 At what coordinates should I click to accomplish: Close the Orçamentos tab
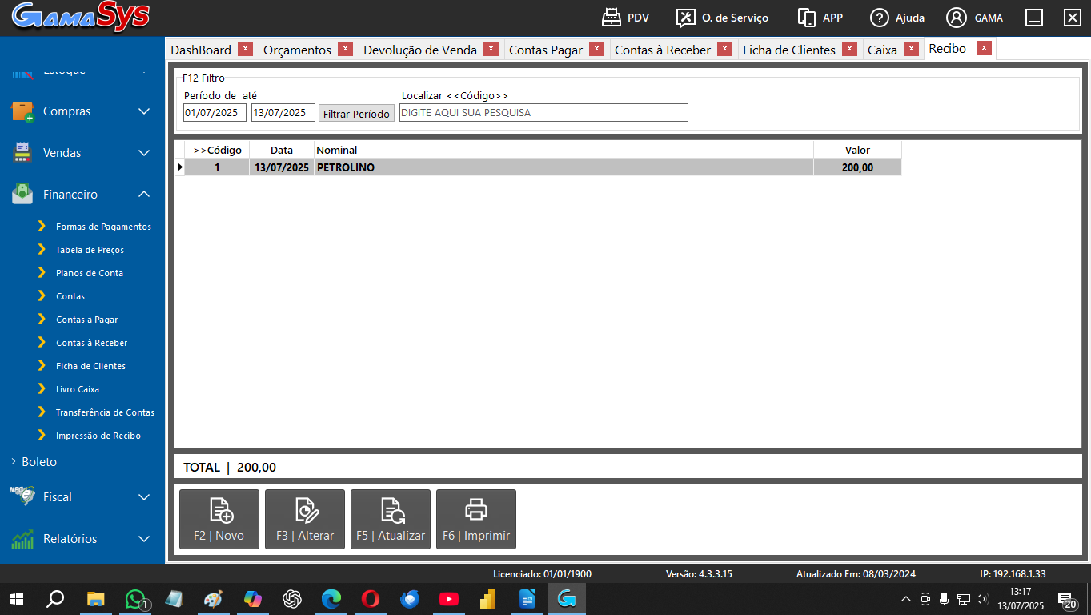tap(345, 49)
